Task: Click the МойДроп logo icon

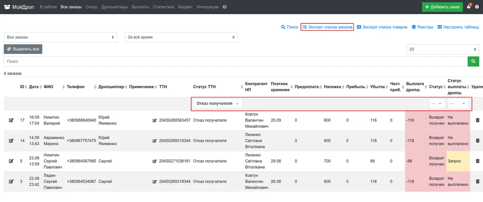Action: click(7, 7)
